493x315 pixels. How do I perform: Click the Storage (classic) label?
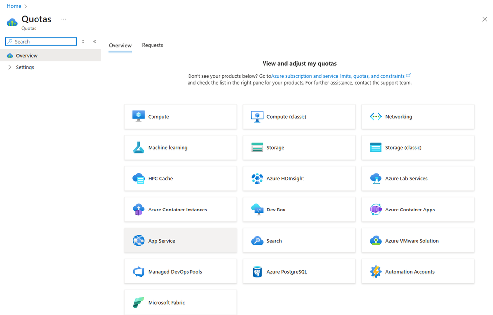(403, 147)
